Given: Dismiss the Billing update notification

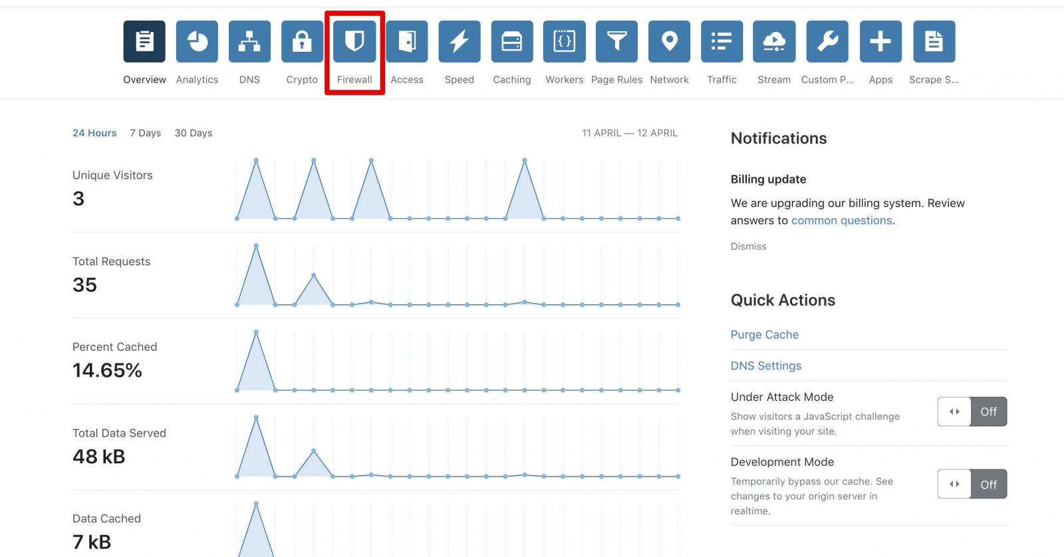Looking at the screenshot, I should pos(748,247).
